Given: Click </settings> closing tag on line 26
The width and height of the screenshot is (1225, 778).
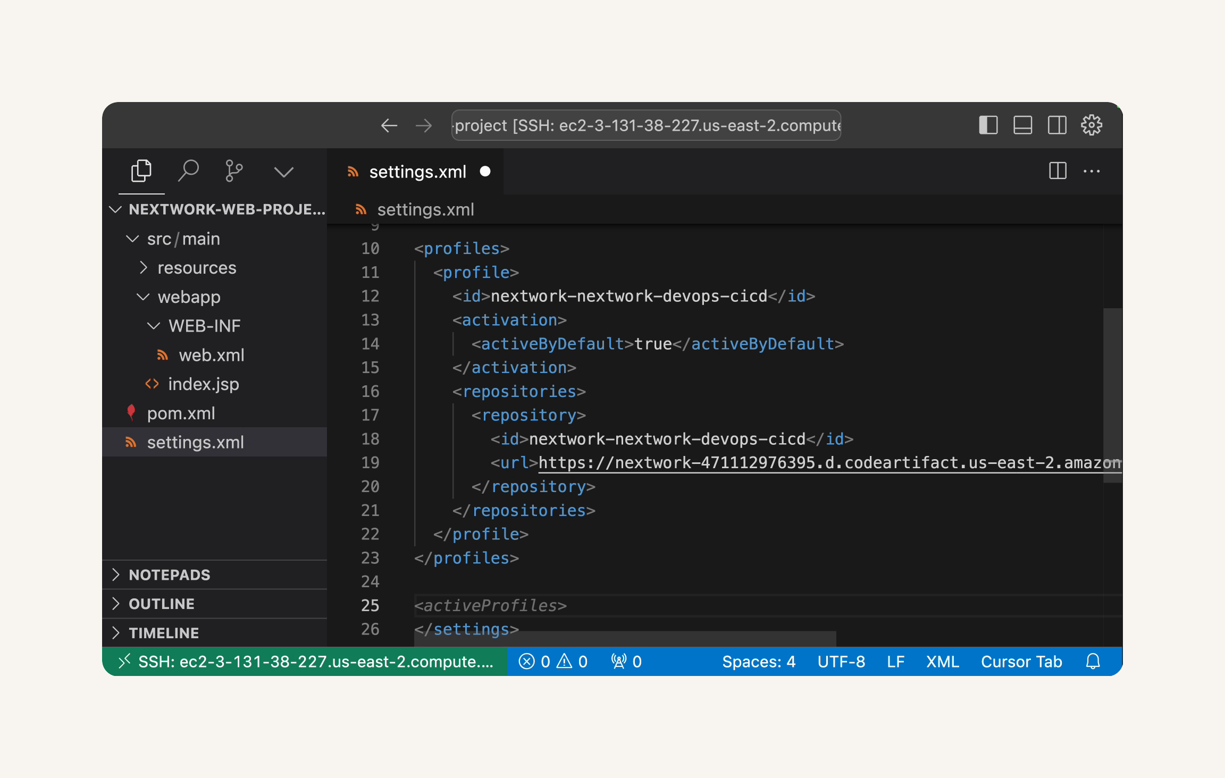Looking at the screenshot, I should pos(466,629).
